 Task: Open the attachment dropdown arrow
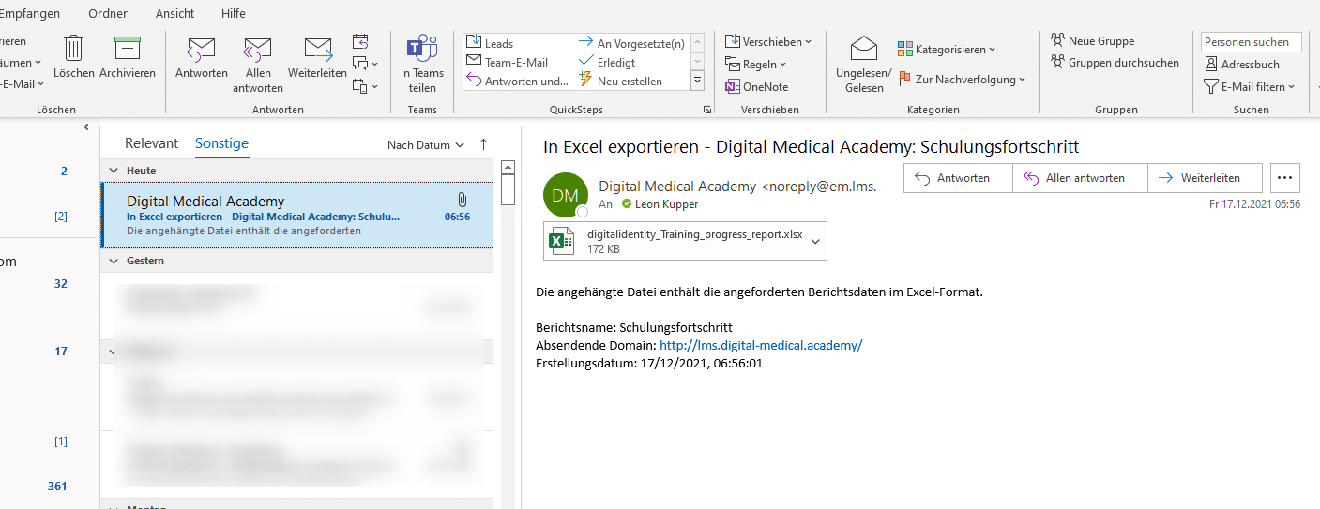pos(815,241)
